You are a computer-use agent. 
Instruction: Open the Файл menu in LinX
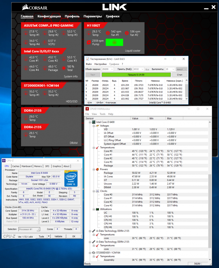[x=89, y=64]
